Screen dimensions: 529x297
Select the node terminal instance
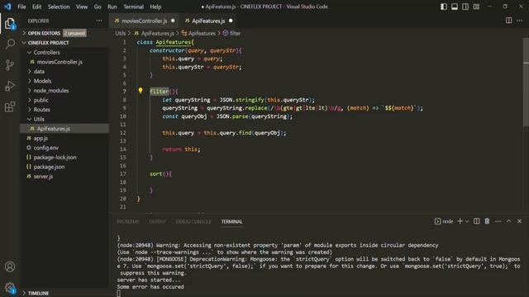point(444,221)
